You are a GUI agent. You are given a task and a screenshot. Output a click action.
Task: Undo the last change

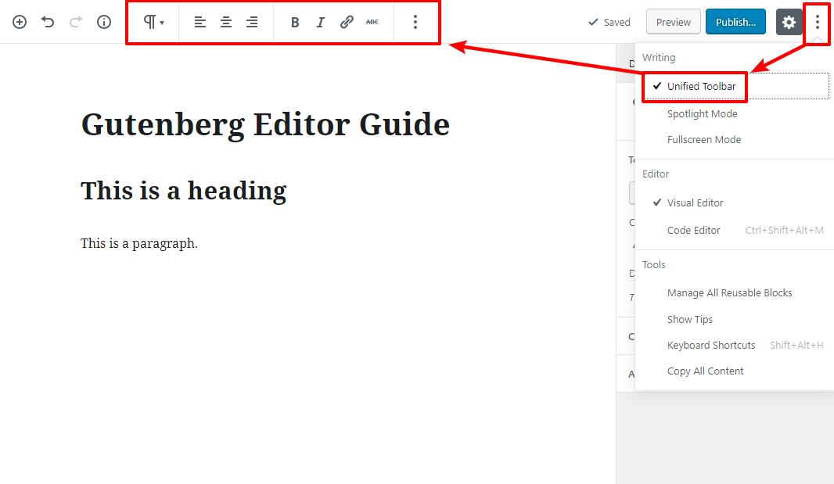pos(48,22)
